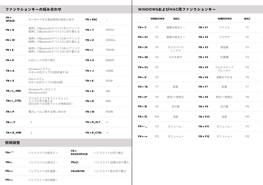Select the INSERT text beside FN + H
This screenshot has width=263, height=185.
[x=110, y=60]
